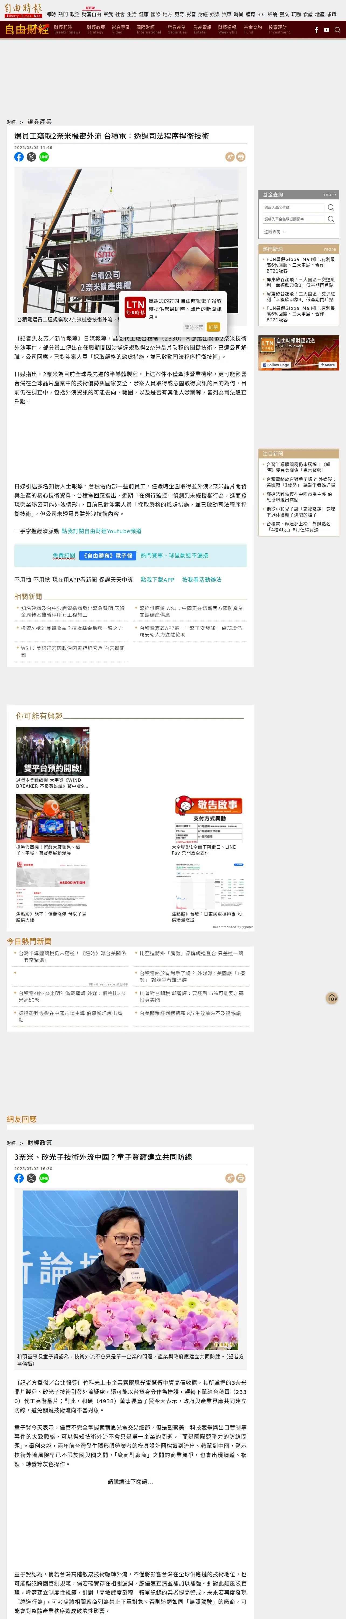Open the Liberty Times Net logo
The height and width of the screenshot is (1619, 346).
(x=23, y=11)
